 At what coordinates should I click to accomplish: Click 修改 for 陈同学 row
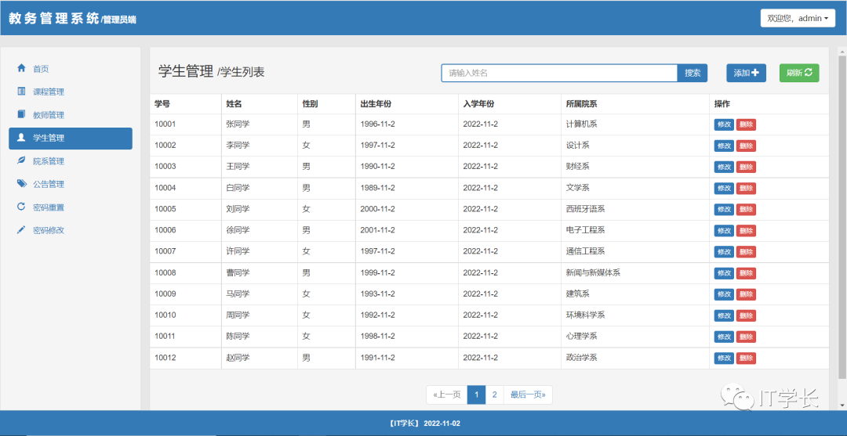click(x=724, y=337)
